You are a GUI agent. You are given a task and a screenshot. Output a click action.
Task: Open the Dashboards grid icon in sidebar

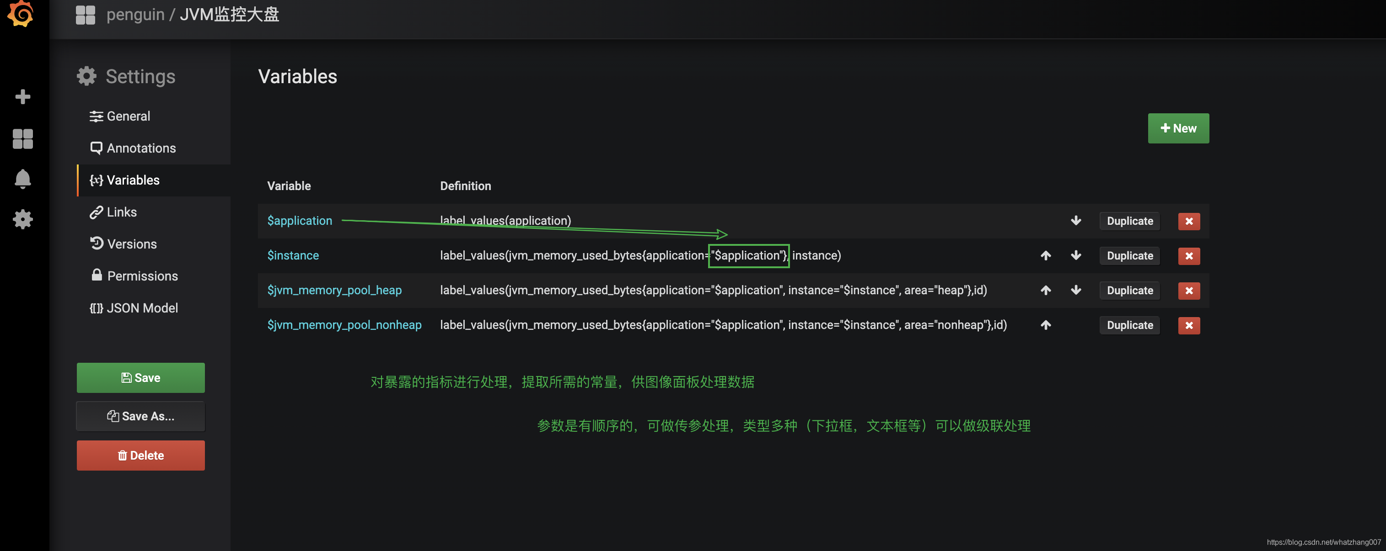tap(22, 139)
